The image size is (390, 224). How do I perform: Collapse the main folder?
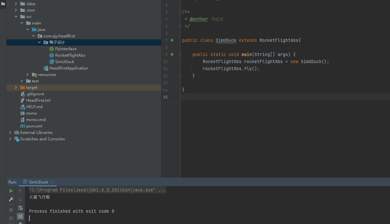tap(22, 23)
